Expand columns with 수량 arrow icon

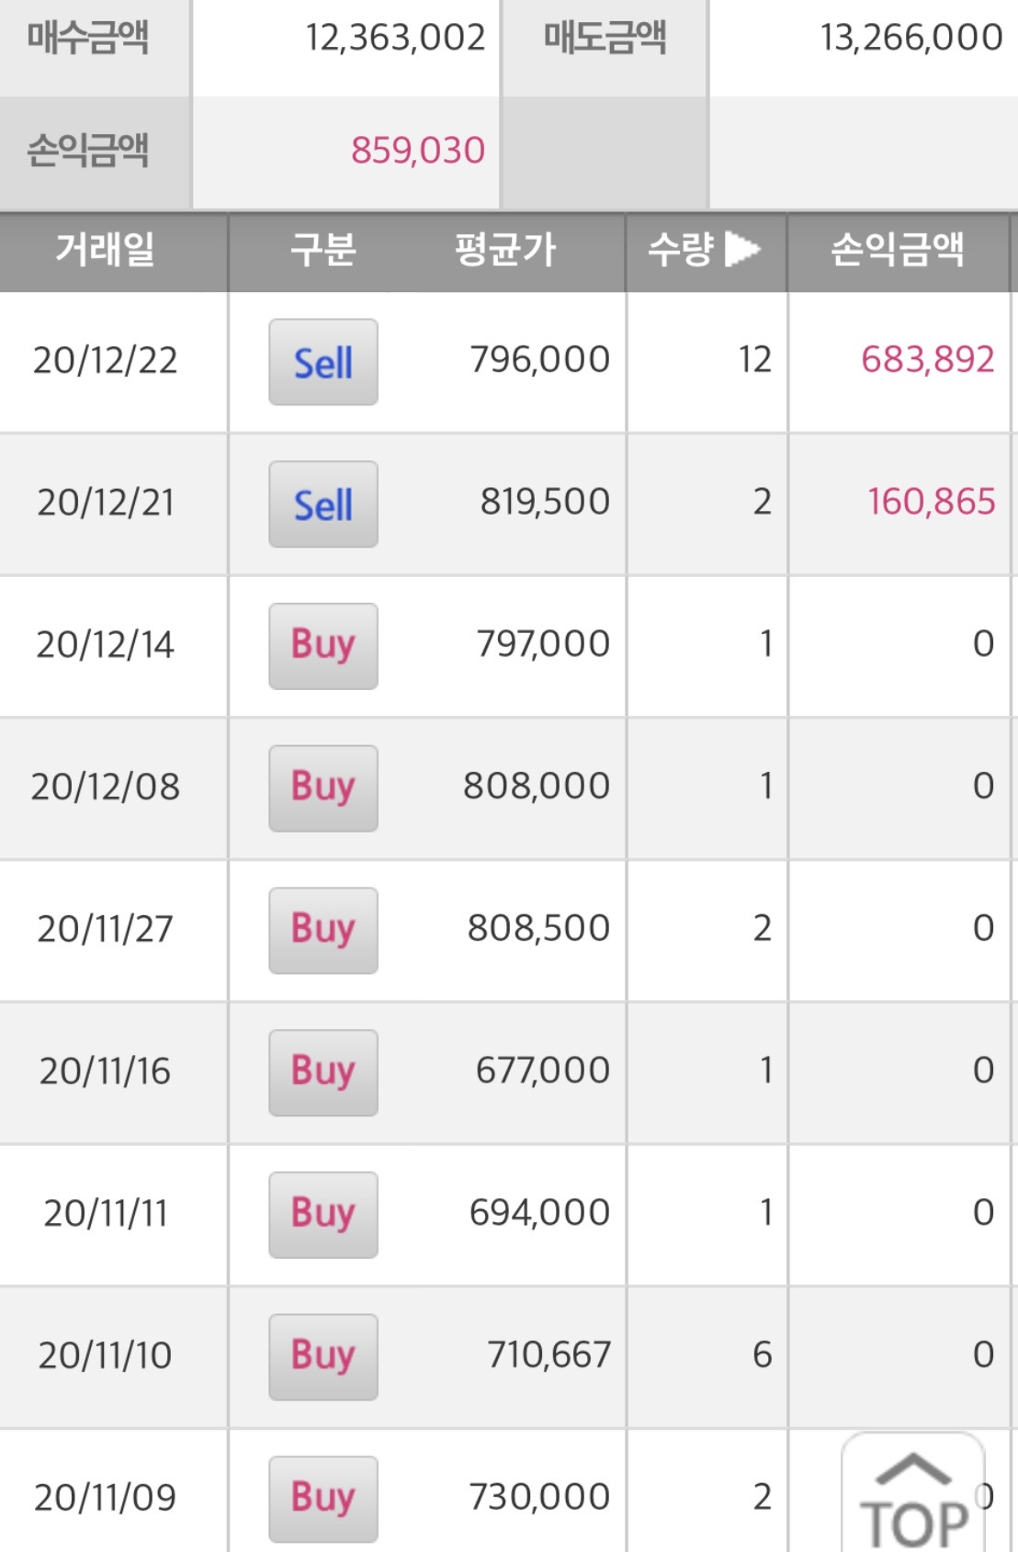742,249
